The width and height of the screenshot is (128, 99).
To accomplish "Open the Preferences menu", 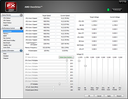I will click(x=117, y=10).
